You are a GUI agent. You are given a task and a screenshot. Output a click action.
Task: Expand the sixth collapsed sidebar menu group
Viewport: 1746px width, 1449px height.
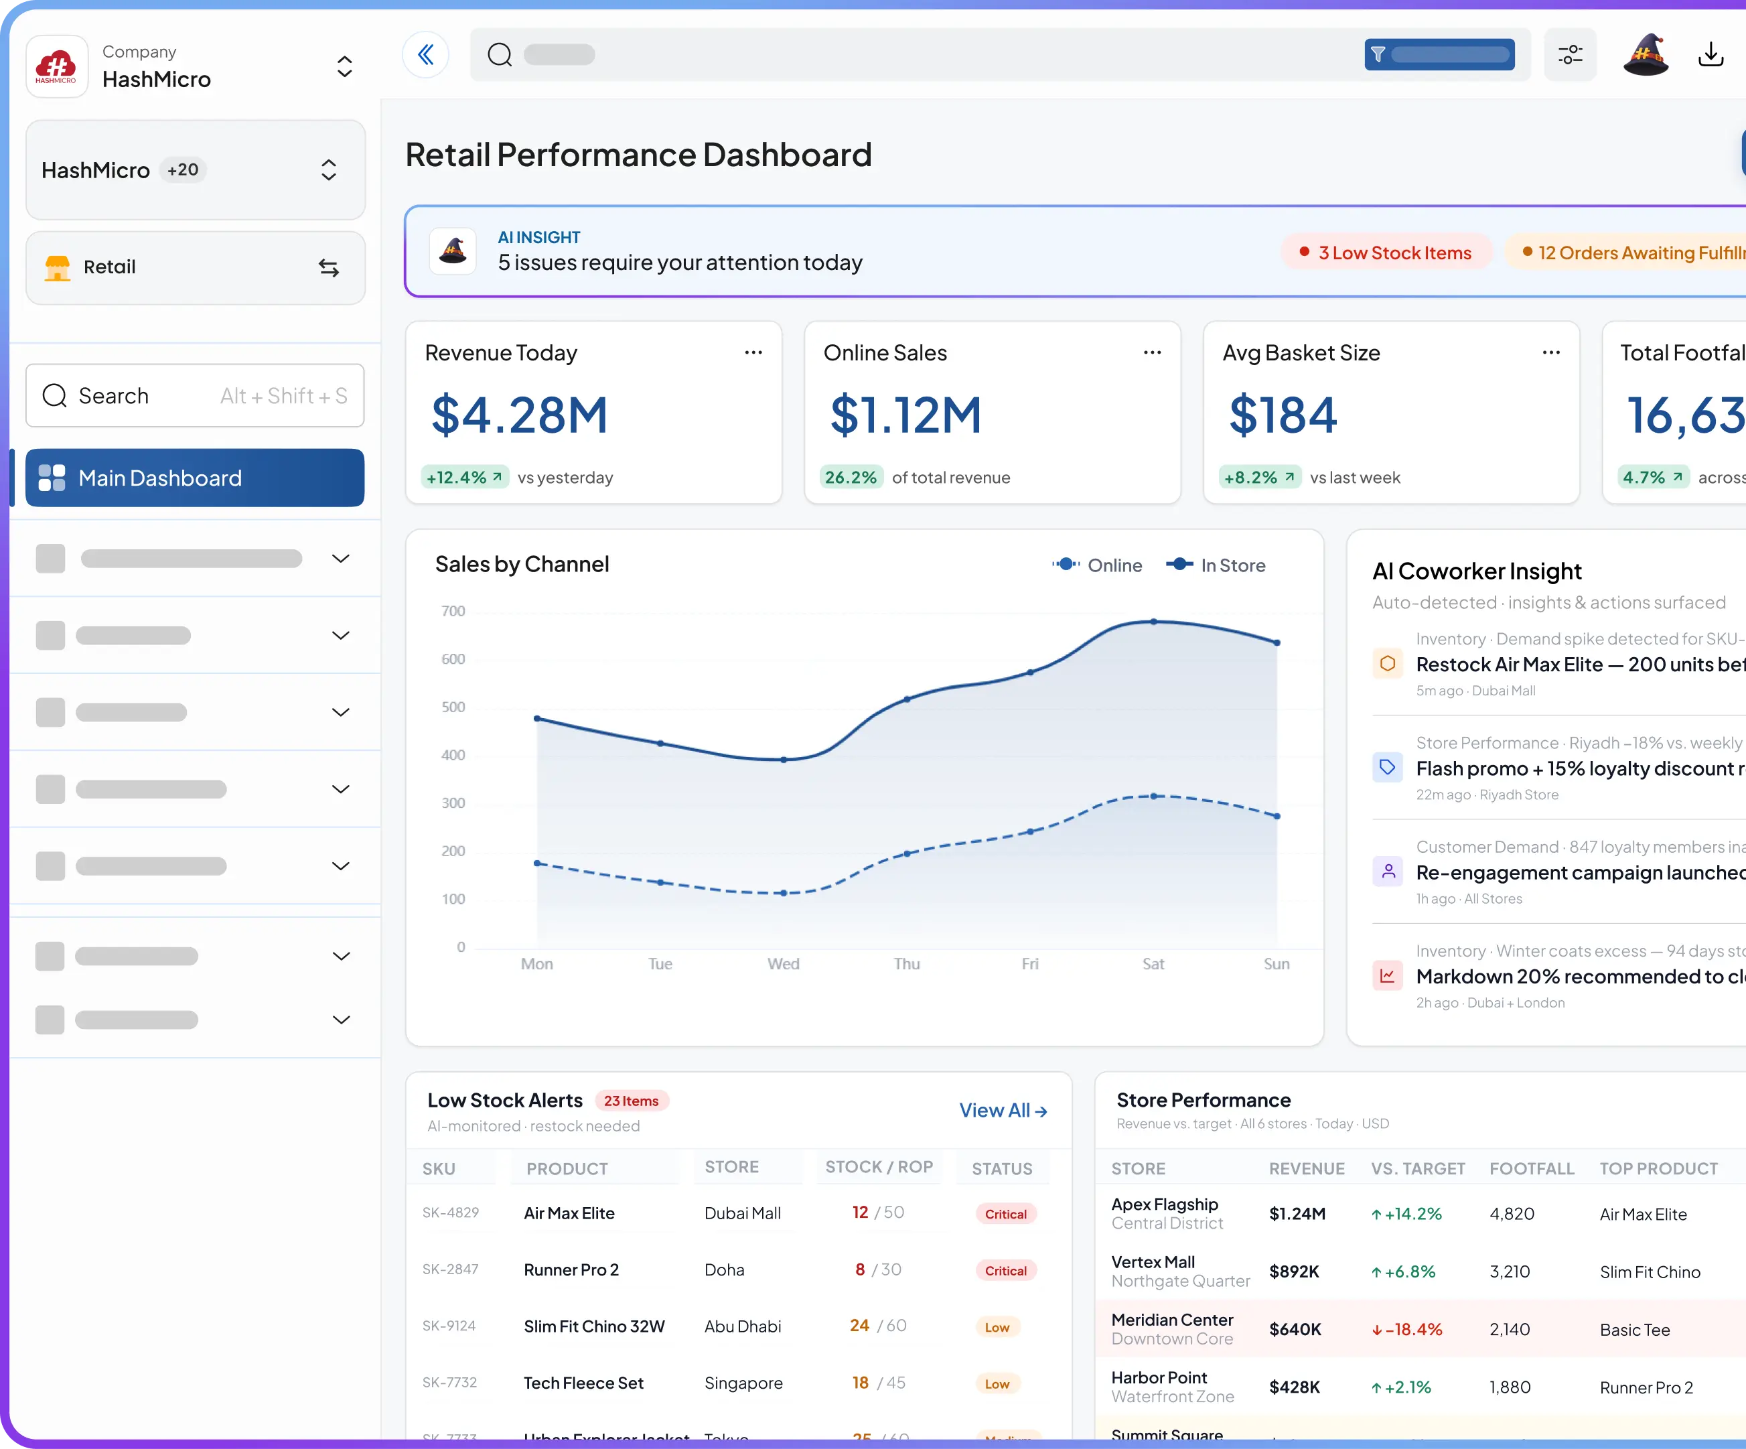click(x=341, y=957)
